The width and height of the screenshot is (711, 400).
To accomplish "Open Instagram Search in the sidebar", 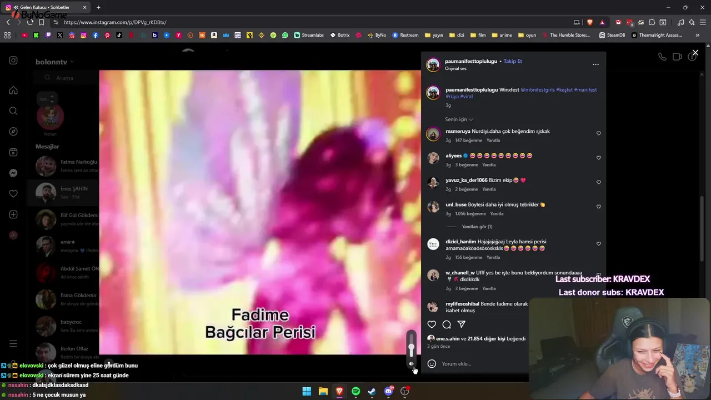I will (13, 111).
